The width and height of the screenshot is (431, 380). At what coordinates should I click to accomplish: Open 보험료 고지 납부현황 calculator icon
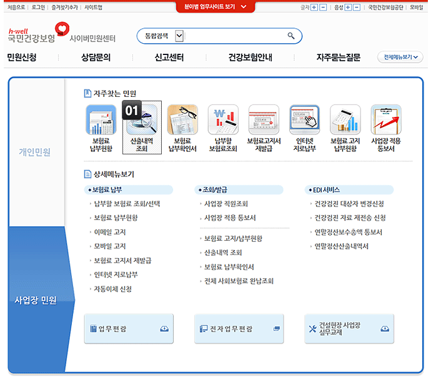click(345, 119)
